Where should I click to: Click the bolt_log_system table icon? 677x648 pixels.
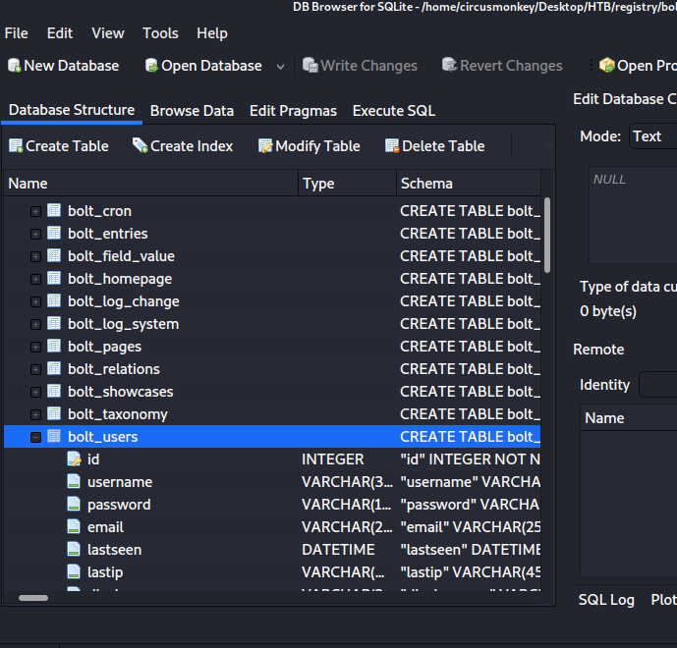click(x=54, y=324)
